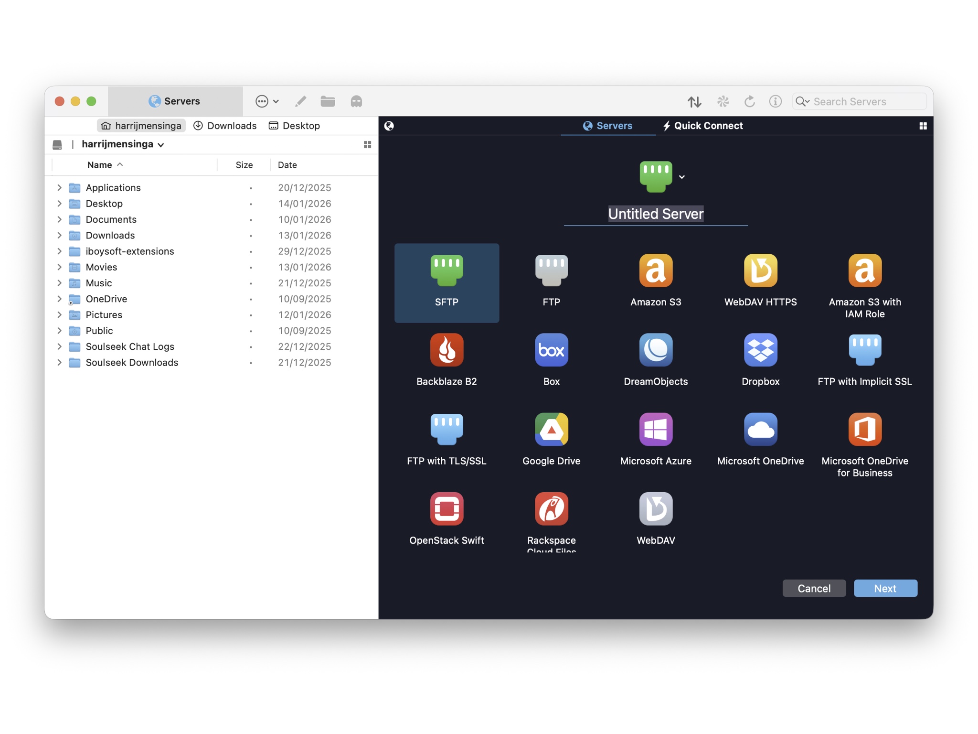Select Google Drive service
The height and width of the screenshot is (734, 978).
coord(551,429)
